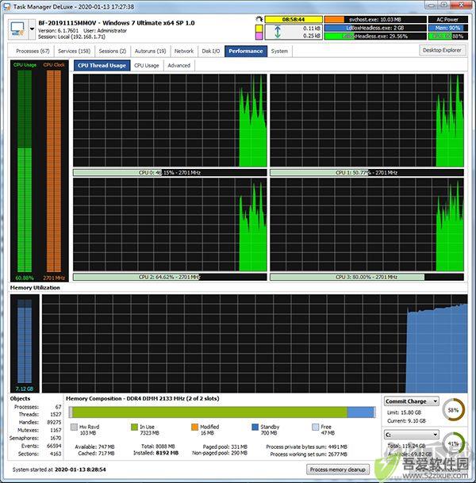Screen dimensions: 476x483
Task: Click the AC Power indicator
Action: coord(447,19)
